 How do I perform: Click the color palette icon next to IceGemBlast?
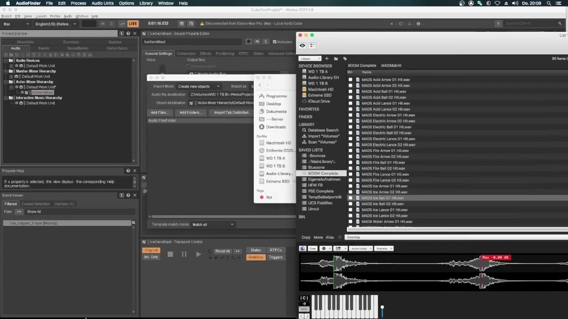tap(248, 42)
